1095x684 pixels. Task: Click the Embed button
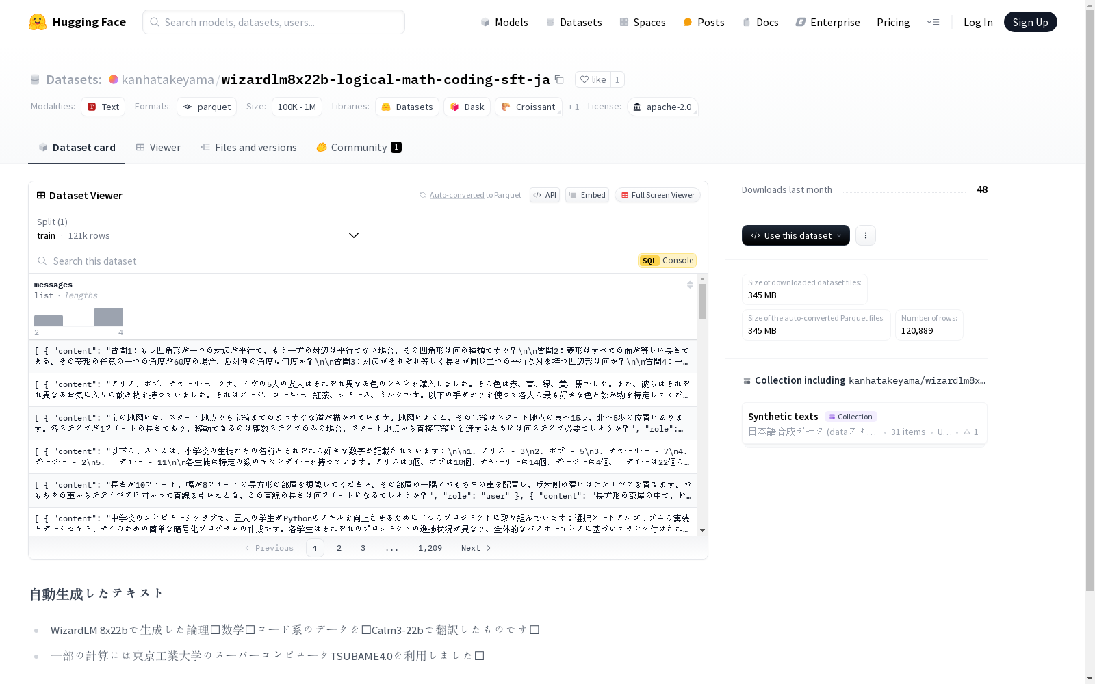point(587,195)
